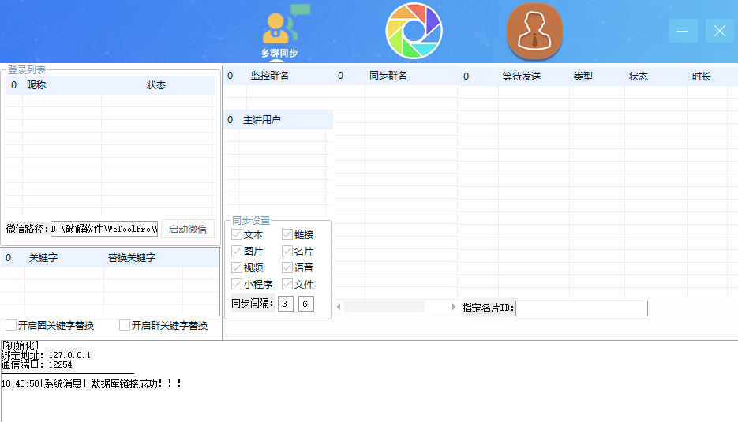Click the horizontal scrollbar right arrow
The height and width of the screenshot is (422, 738).
[x=453, y=307]
